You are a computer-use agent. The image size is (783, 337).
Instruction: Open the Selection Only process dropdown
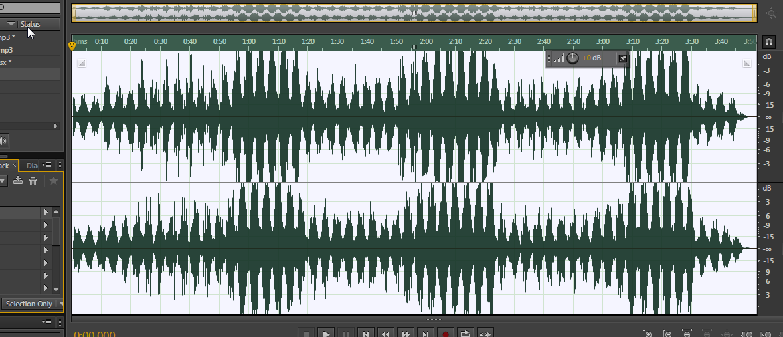point(33,304)
